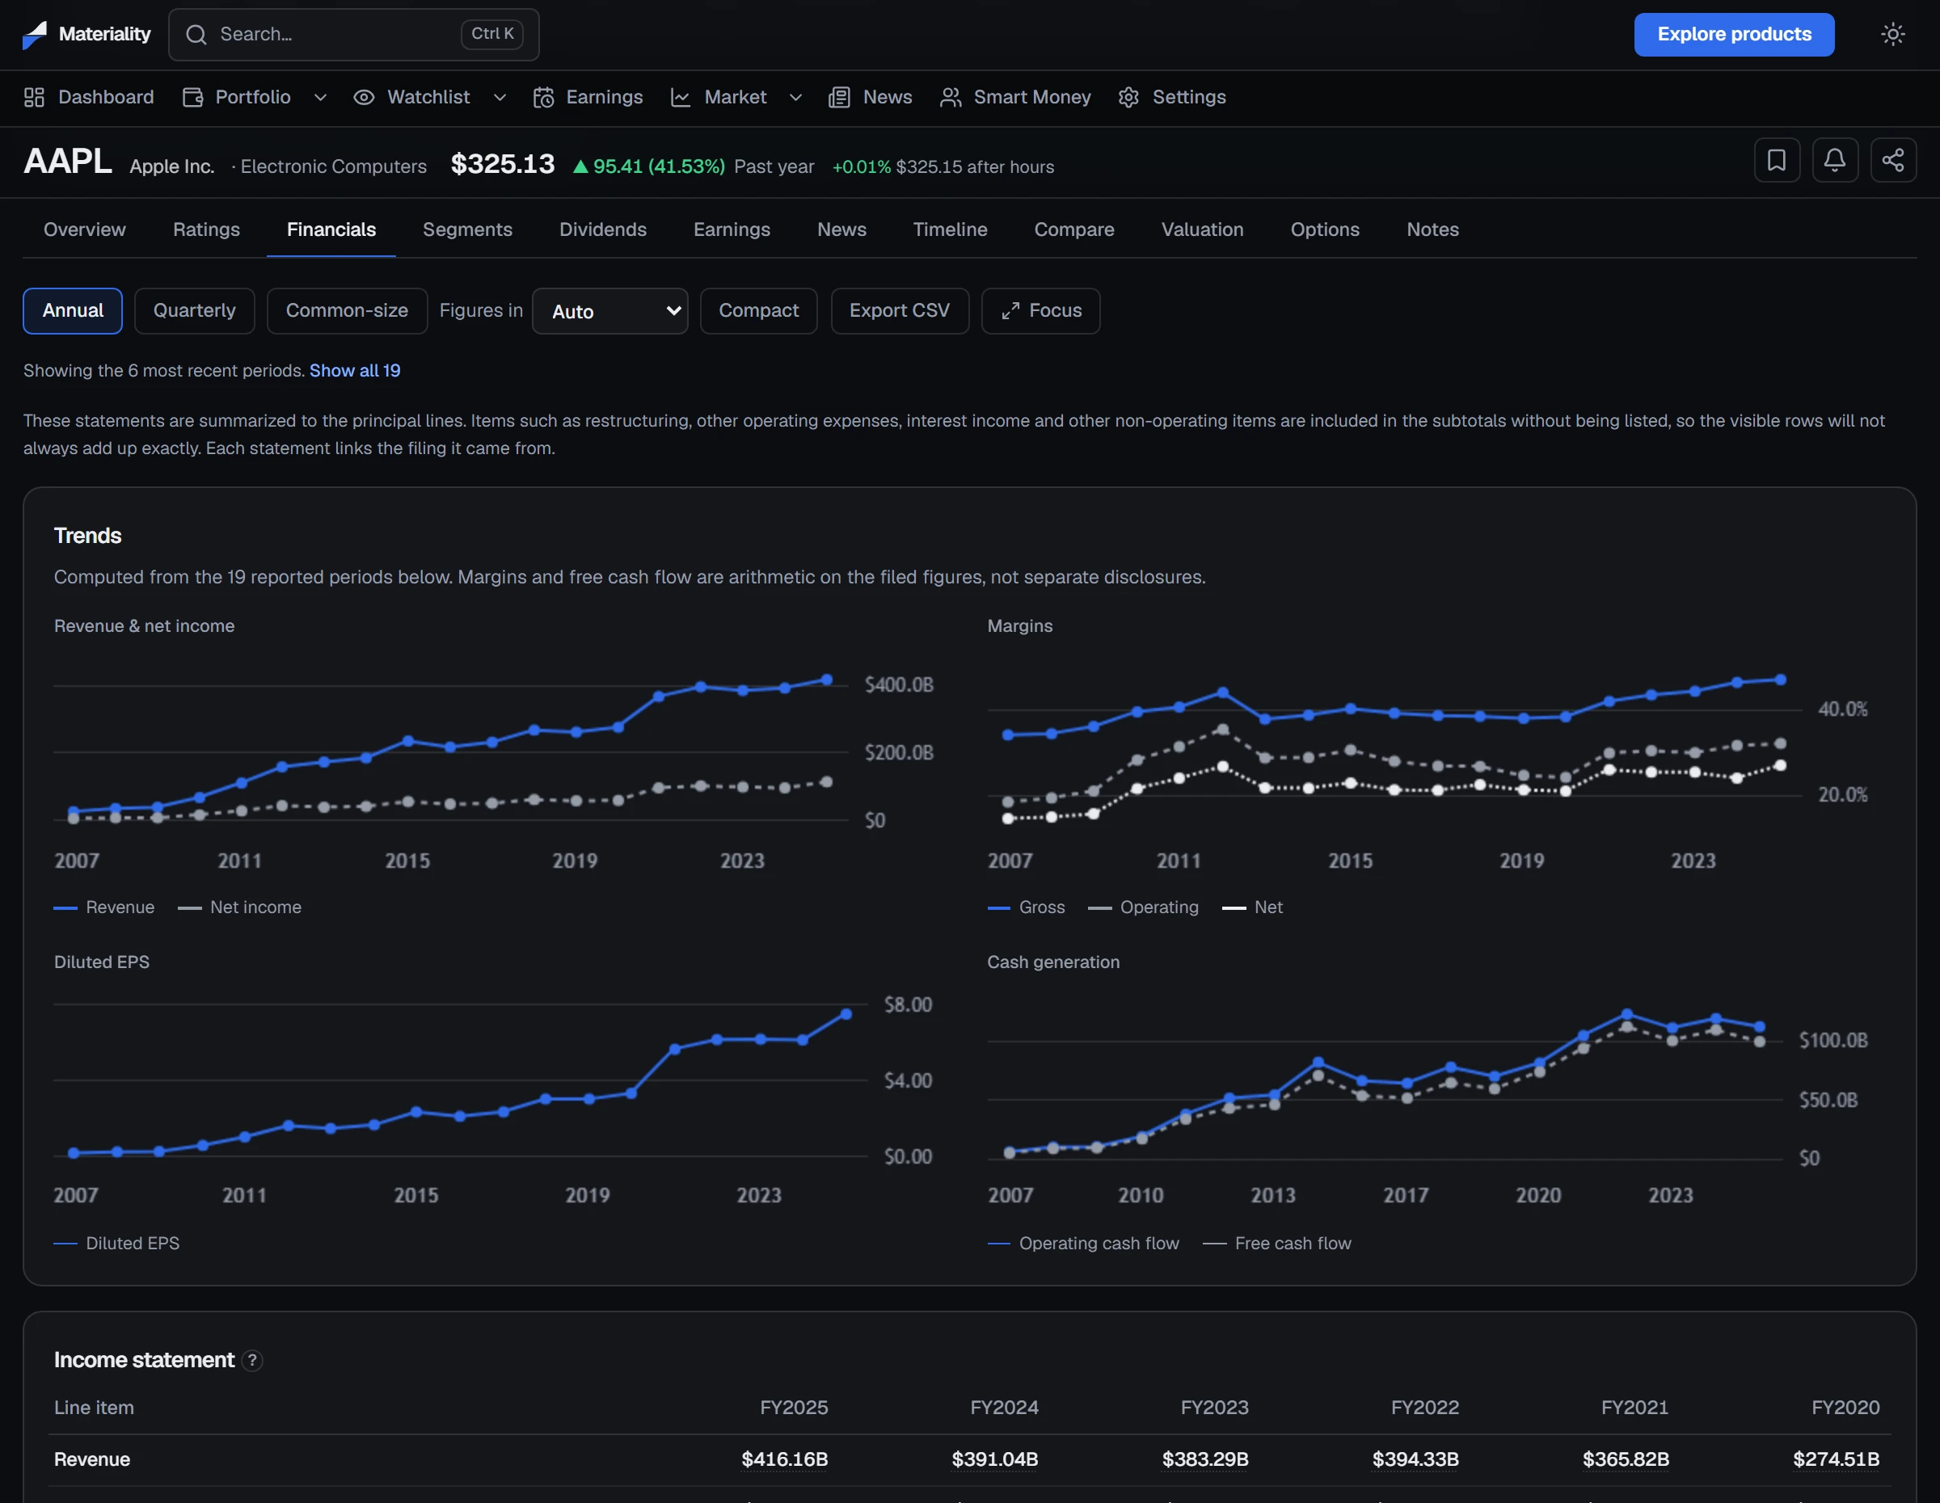1940x1503 pixels.
Task: Click the Focus button label
Action: click(1055, 311)
